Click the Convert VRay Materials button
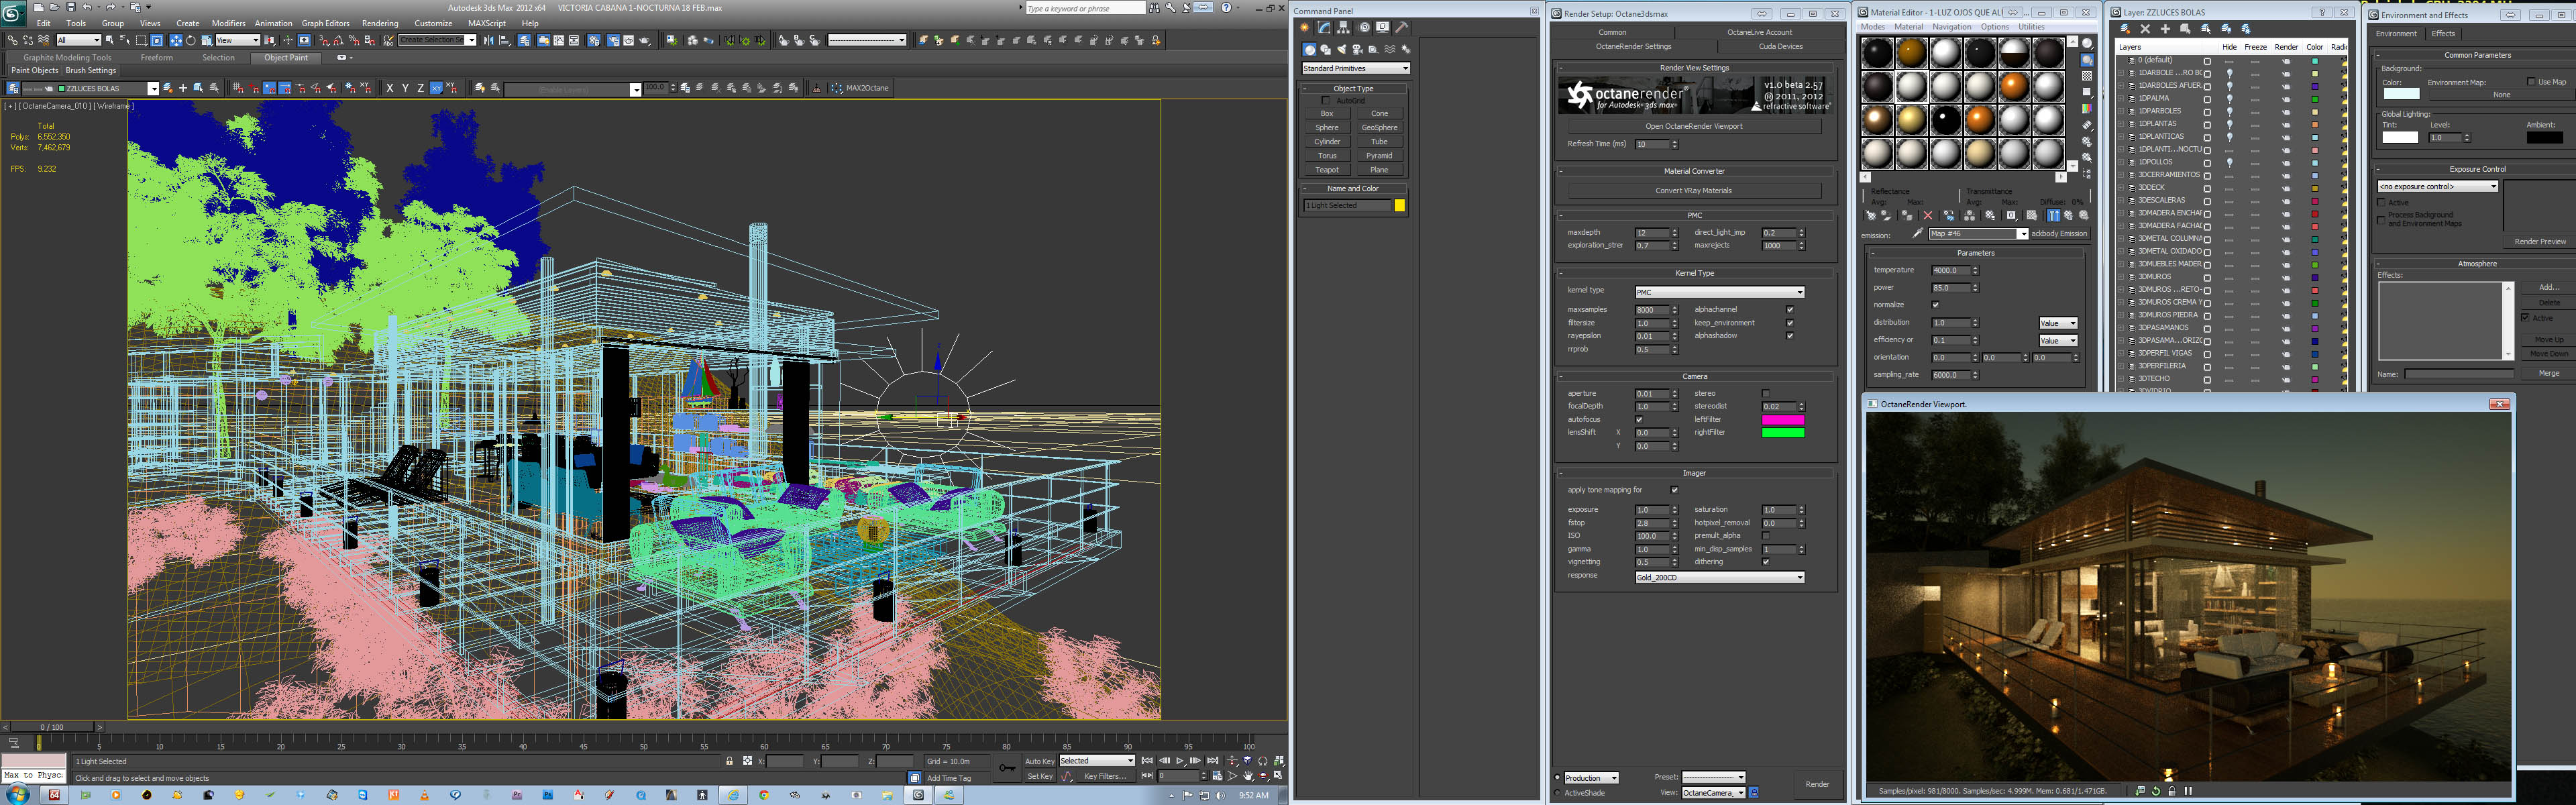2576x805 pixels. coord(1693,191)
